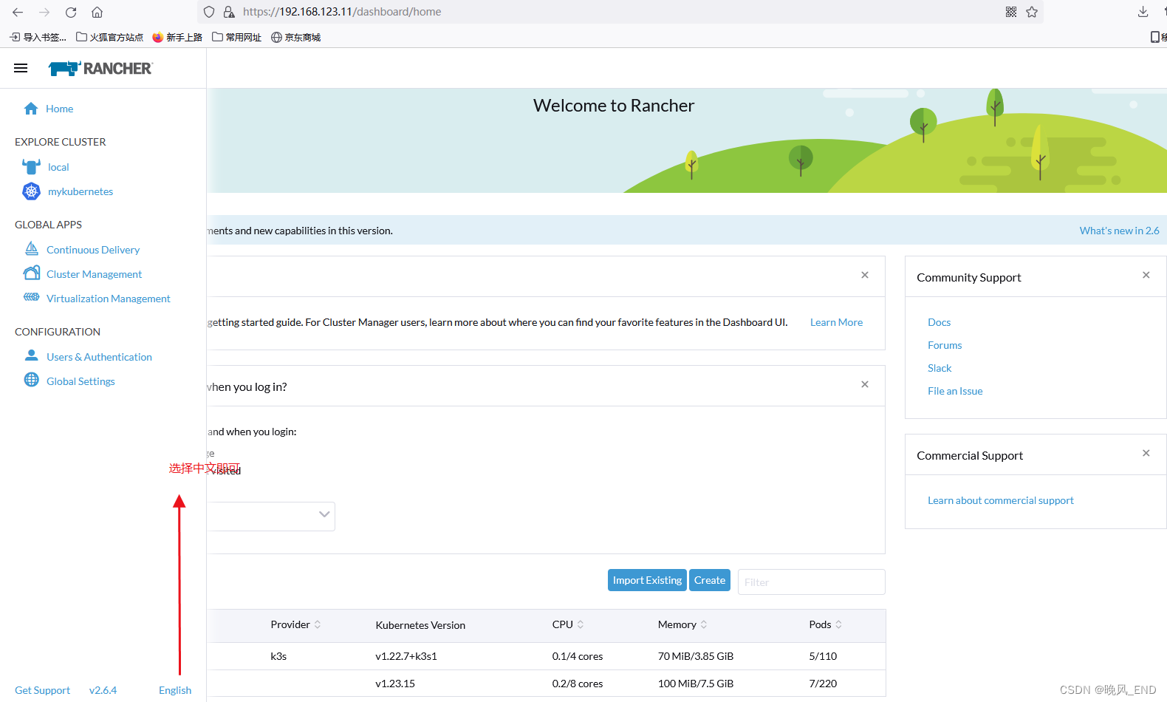Click the Global Settings globe icon
This screenshot has height=702, width=1167.
32,380
